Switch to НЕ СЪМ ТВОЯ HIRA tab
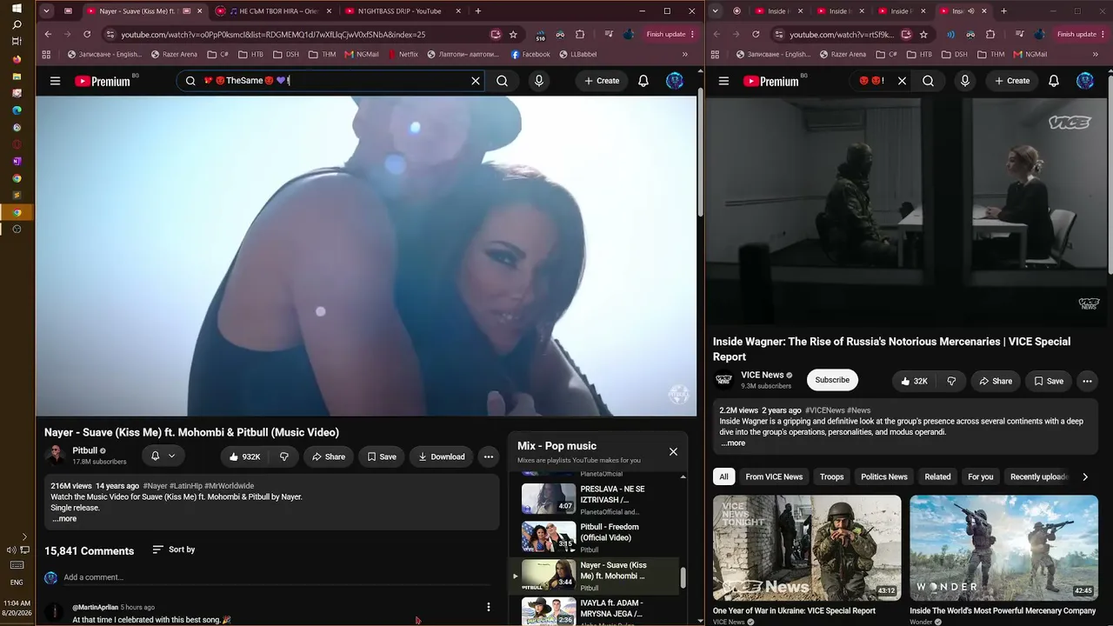This screenshot has width=1113, height=626. click(271, 11)
